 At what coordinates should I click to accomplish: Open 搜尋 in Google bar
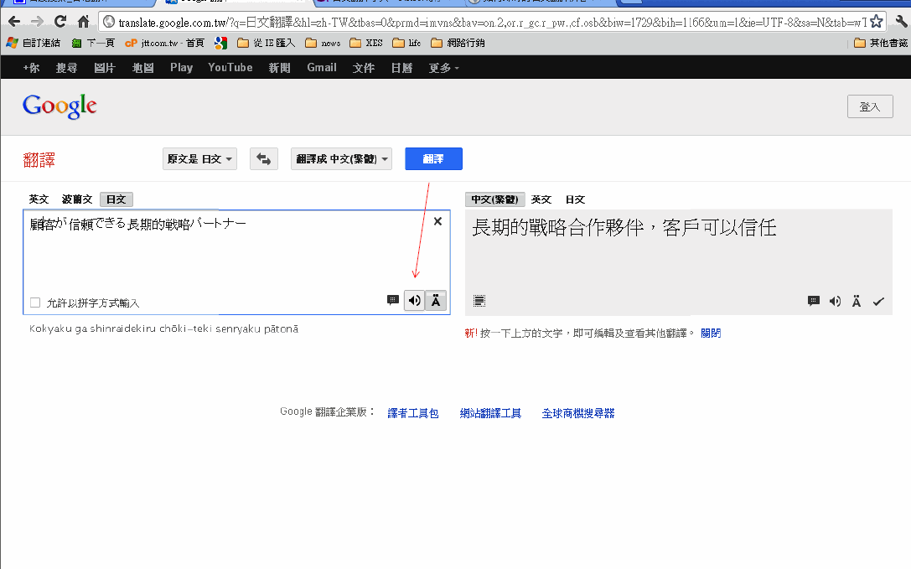click(x=66, y=68)
